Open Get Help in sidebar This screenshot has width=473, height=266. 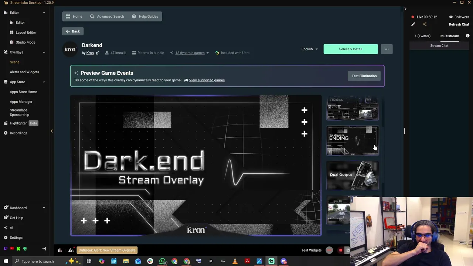click(13, 218)
